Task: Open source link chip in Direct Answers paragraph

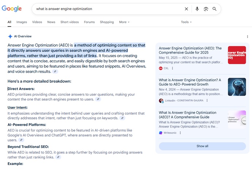Action: [98, 99]
